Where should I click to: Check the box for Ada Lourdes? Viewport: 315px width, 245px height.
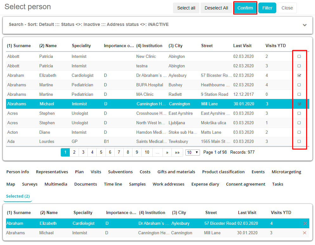point(299,142)
